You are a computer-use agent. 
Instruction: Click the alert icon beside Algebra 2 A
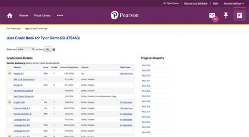[x=10, y=73]
